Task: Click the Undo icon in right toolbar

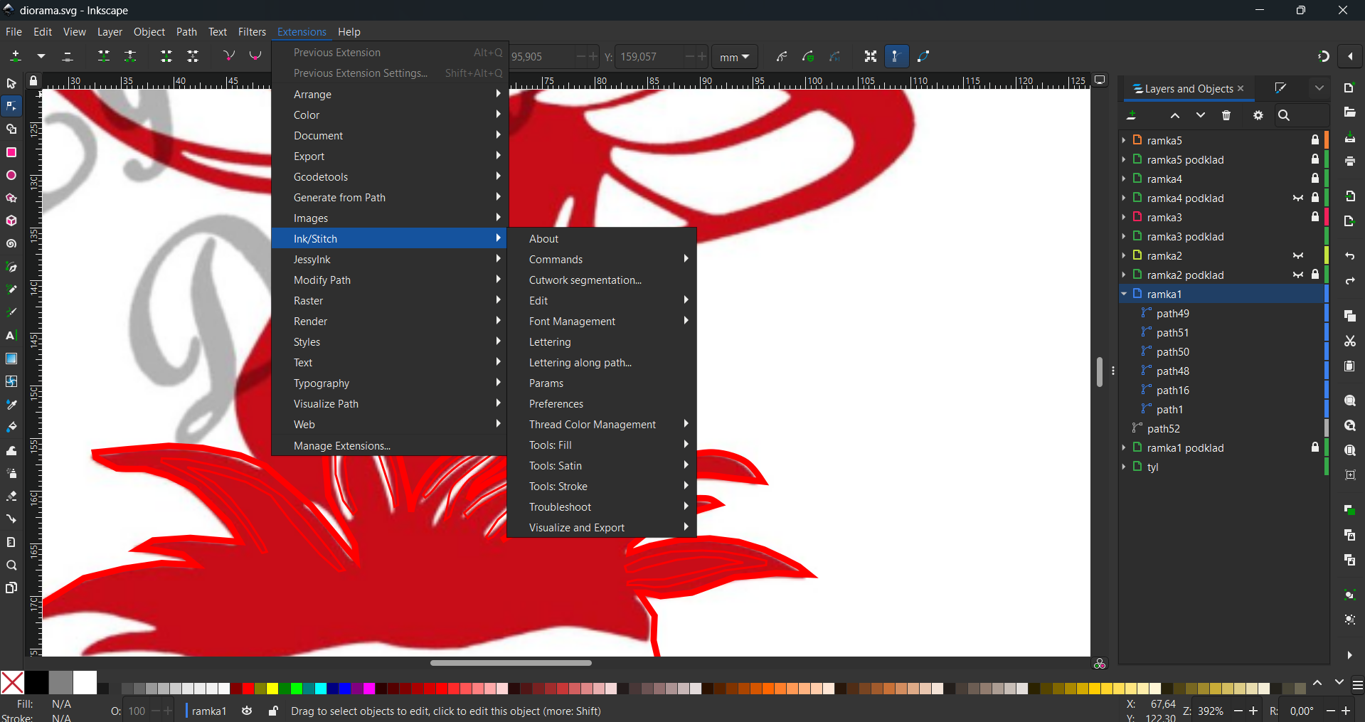Action: 1349,256
